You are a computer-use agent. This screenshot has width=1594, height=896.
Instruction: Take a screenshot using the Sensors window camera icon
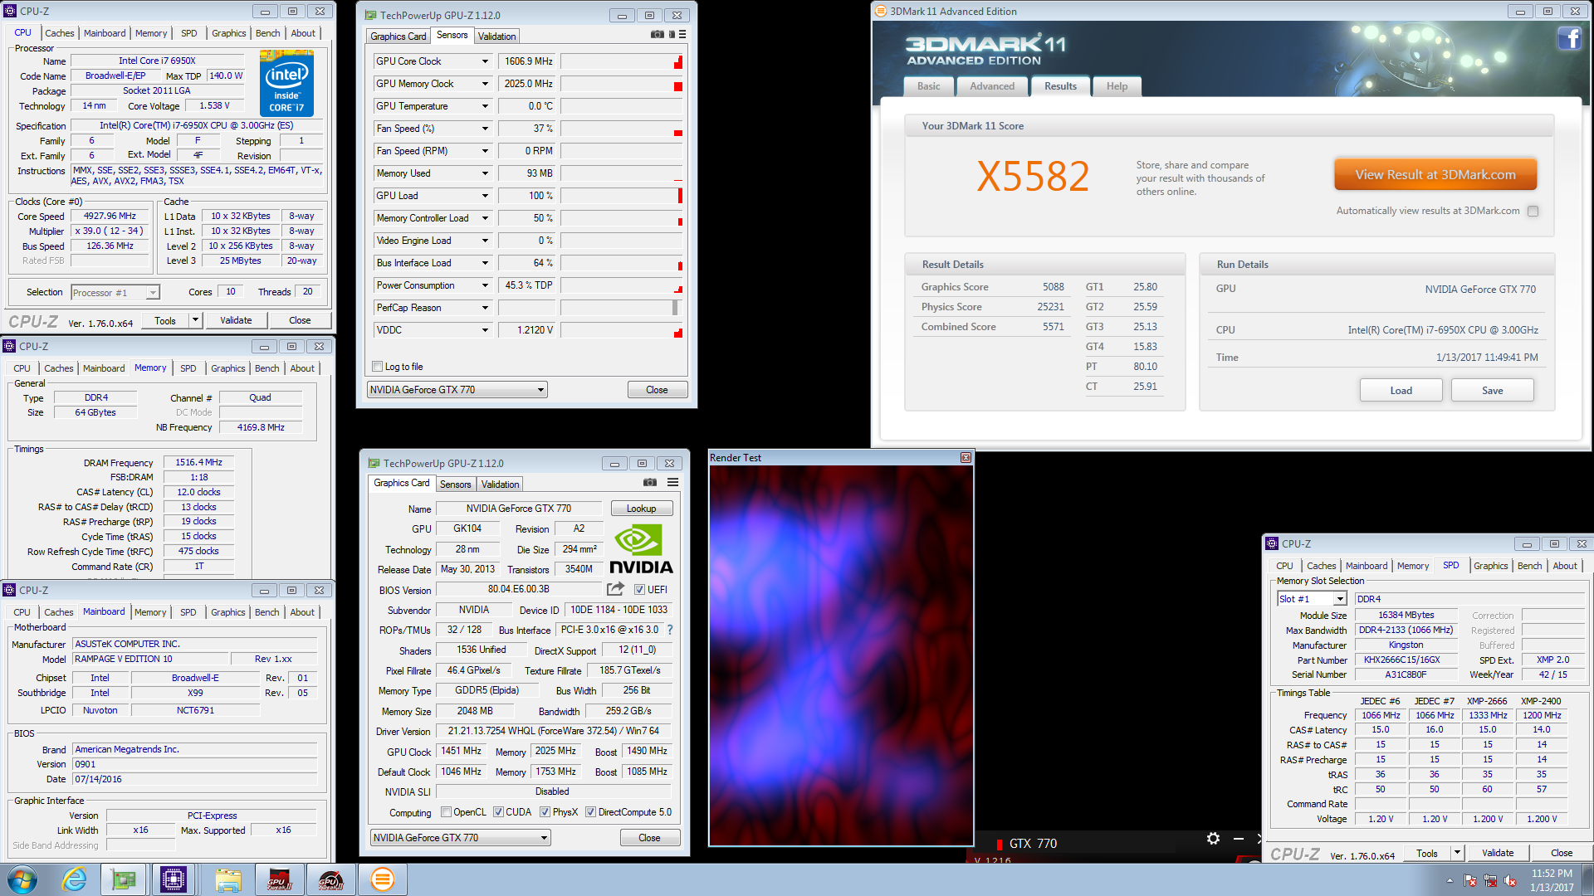pos(657,34)
